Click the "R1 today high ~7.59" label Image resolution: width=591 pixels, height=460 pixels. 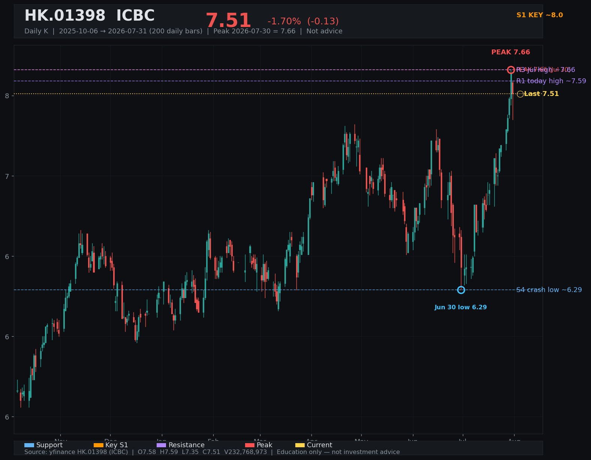tap(551, 81)
